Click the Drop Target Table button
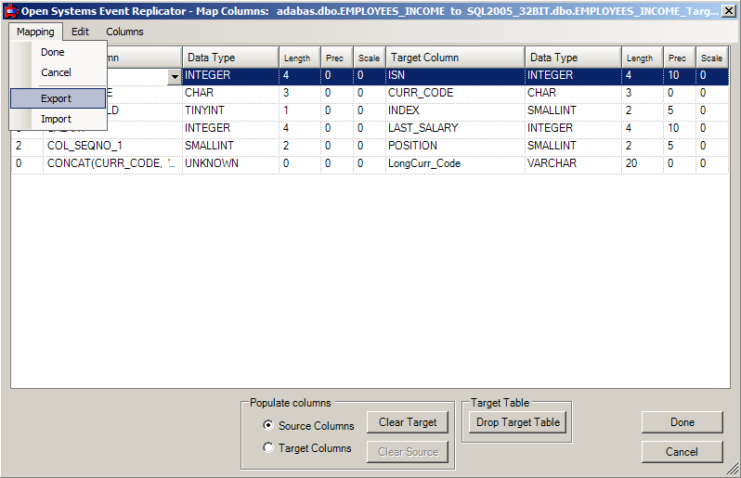741x478 pixels. click(x=518, y=422)
